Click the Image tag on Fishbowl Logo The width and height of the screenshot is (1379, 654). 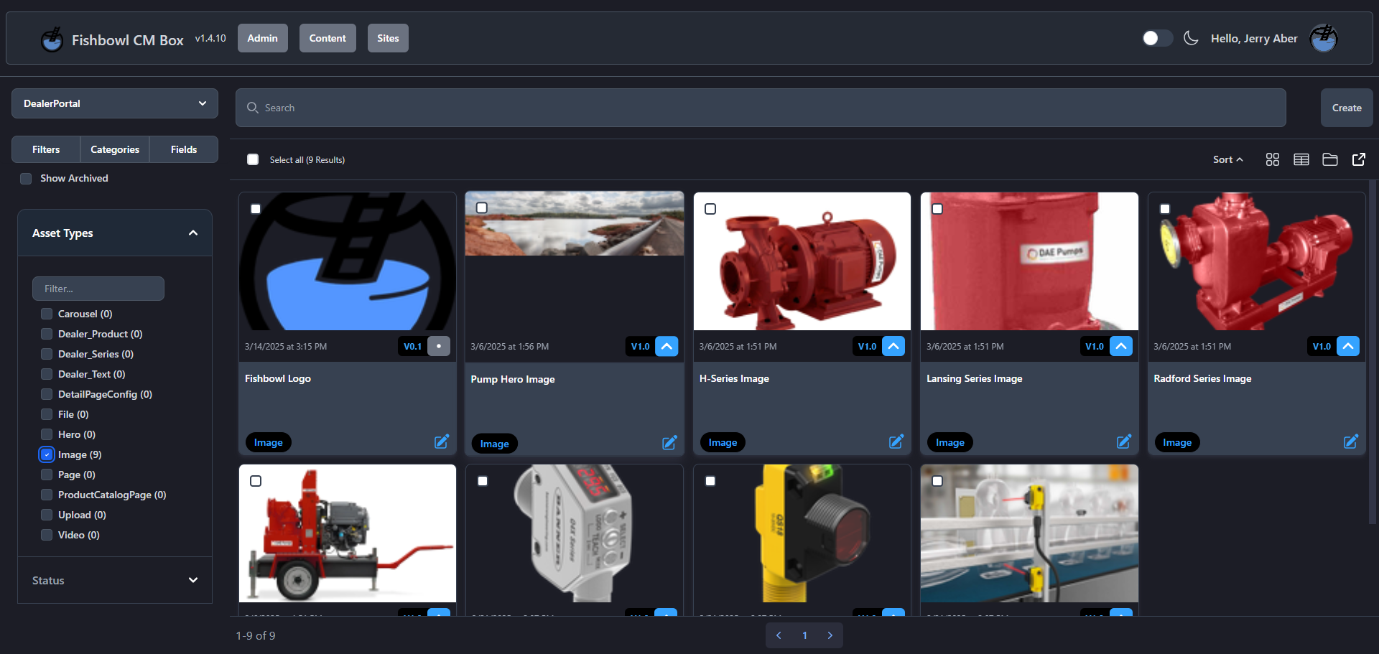point(269,442)
